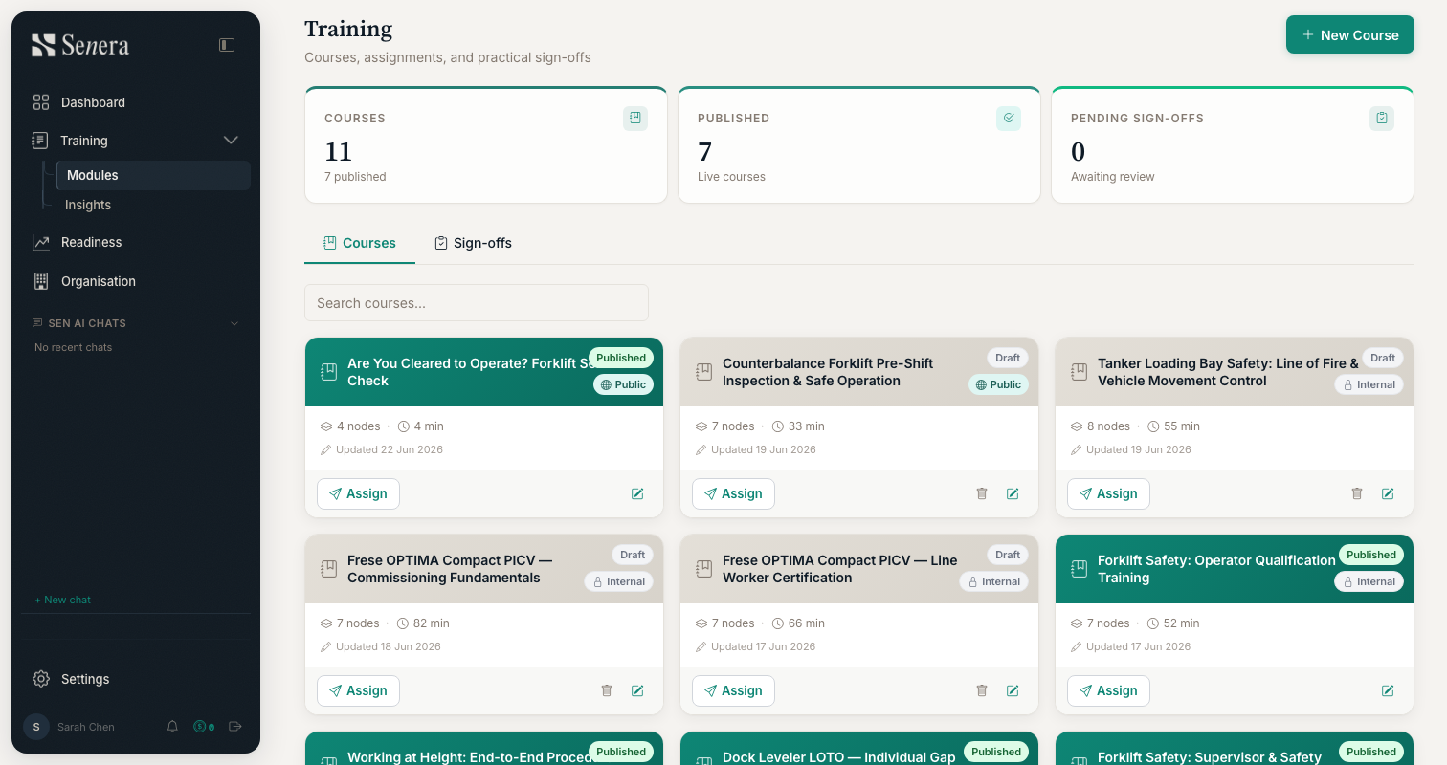Delete the Tanker Loading Bay Safety course

tap(1356, 493)
